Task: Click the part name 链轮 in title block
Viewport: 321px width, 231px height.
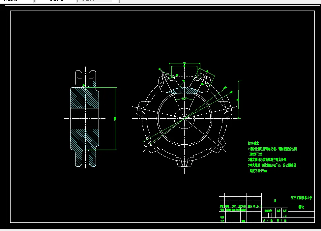Action: click(301, 207)
